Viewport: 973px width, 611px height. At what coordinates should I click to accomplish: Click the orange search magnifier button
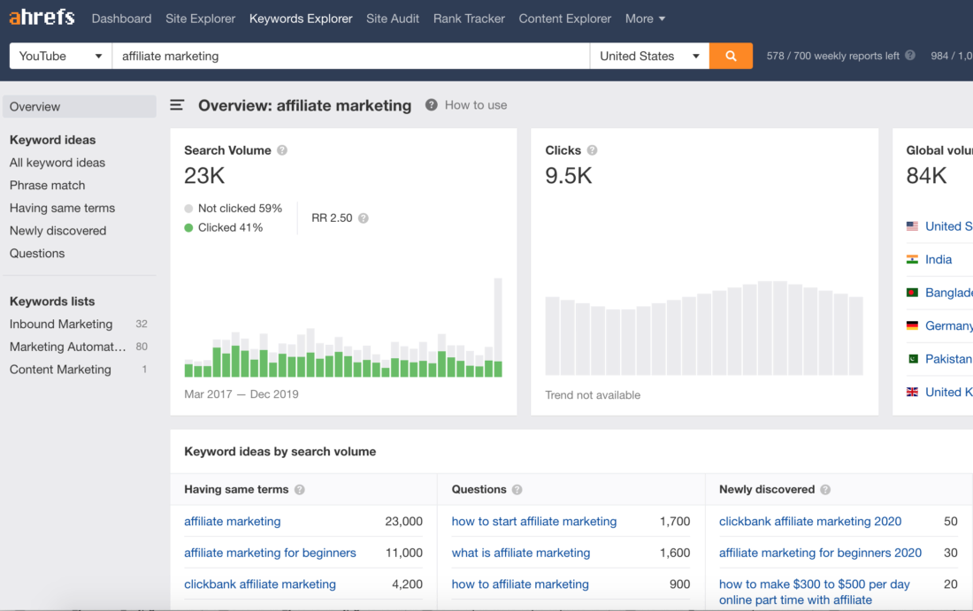(731, 56)
